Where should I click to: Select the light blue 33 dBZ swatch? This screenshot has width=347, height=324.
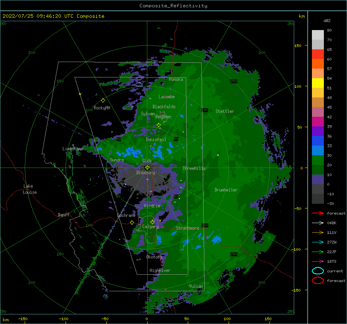click(x=318, y=150)
